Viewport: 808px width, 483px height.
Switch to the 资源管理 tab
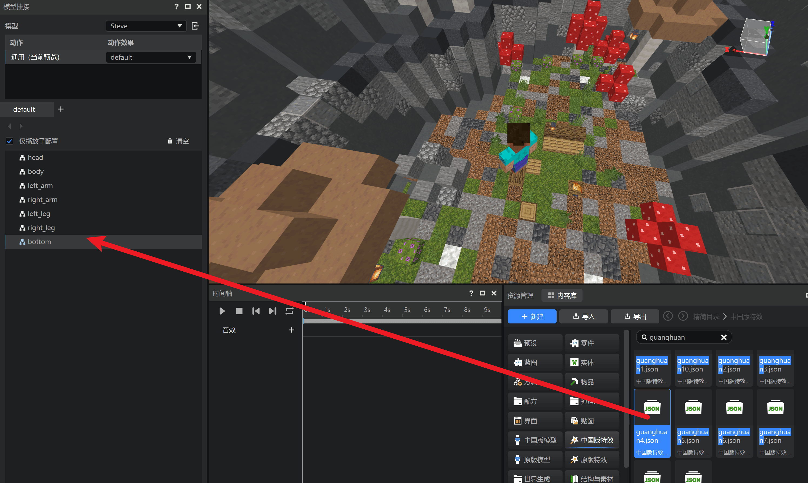coord(520,296)
